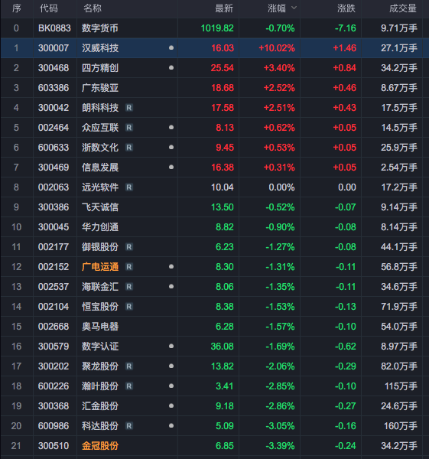
Task: Sort by the 涨幅 column header
Action: 277,8
